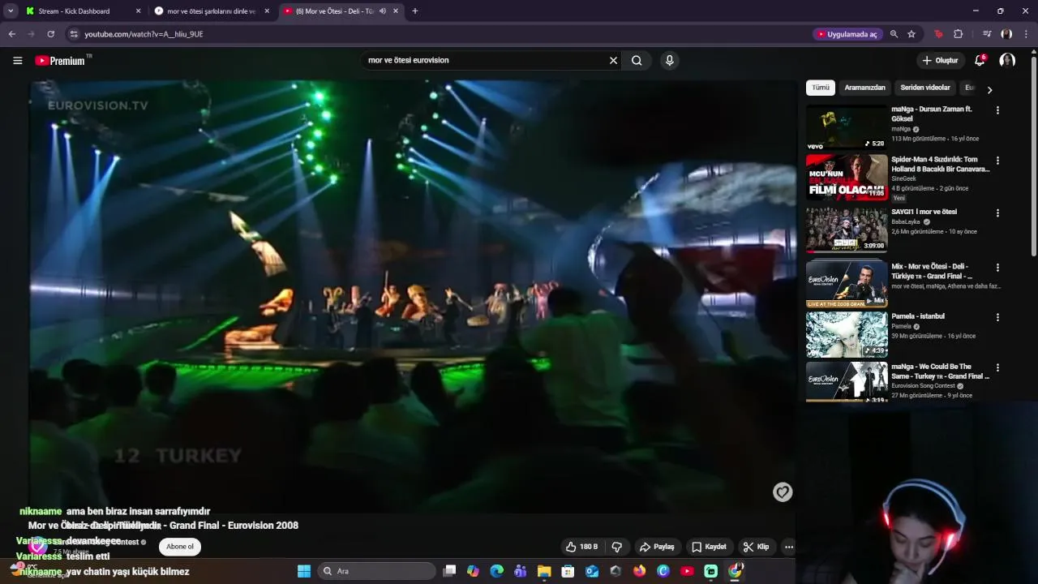This screenshot has height=584, width=1038.
Task: Open the media control music-note icon
Action: pos(987,34)
